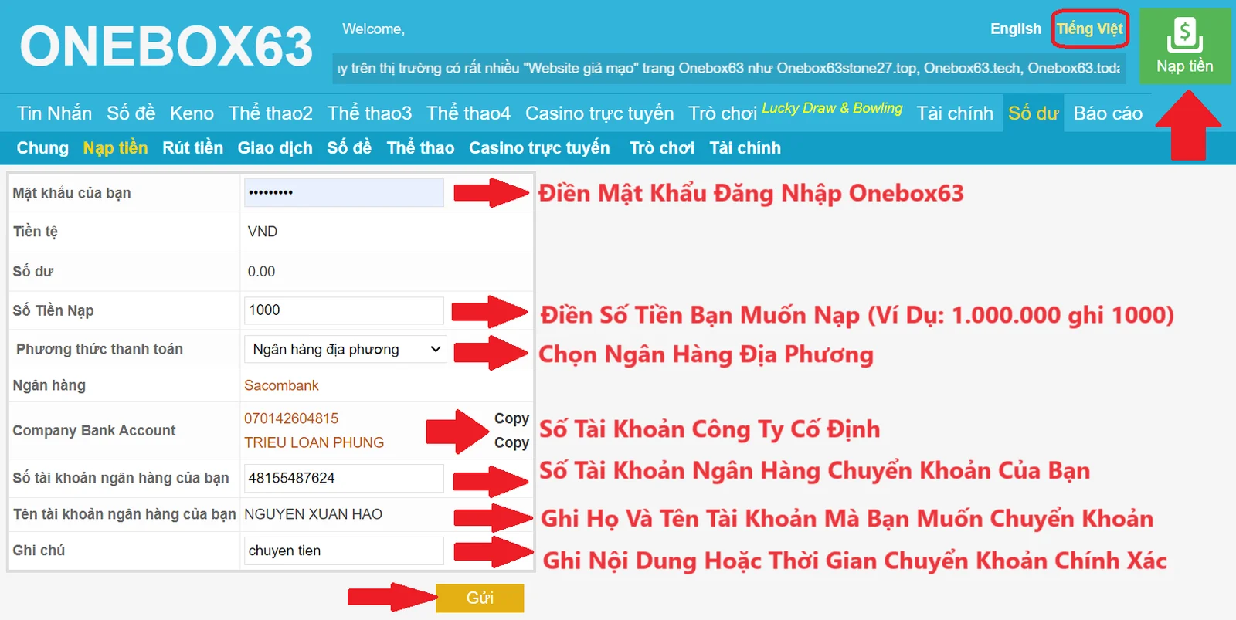Click the Company Bank Account label

point(94,430)
